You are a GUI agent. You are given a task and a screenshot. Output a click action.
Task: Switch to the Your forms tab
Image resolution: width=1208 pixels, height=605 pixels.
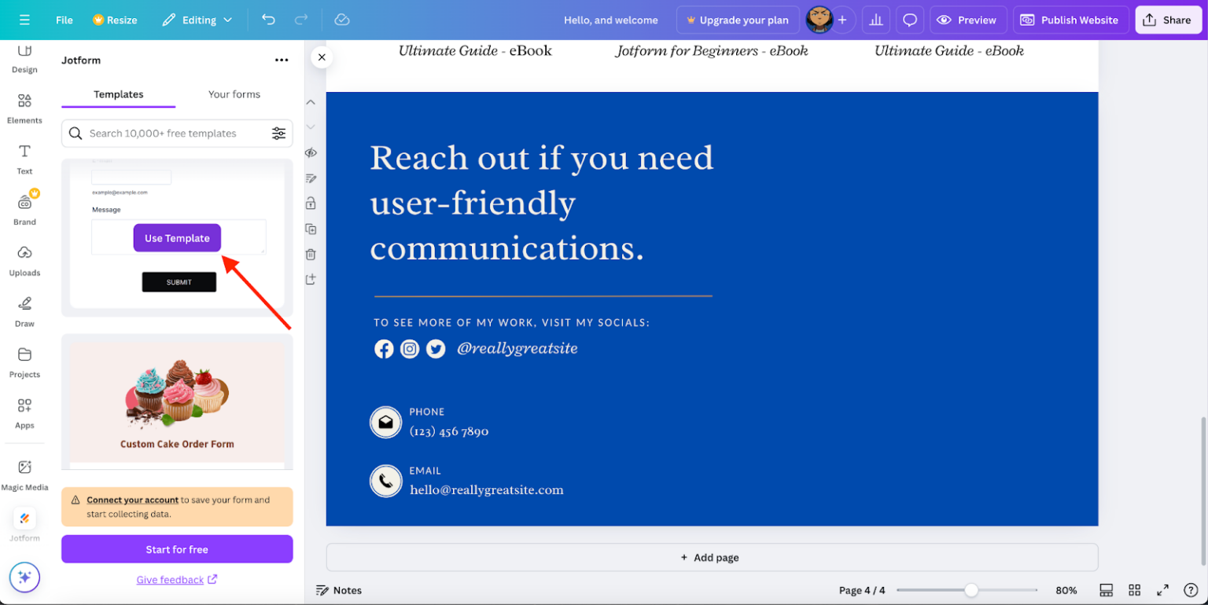pos(234,93)
